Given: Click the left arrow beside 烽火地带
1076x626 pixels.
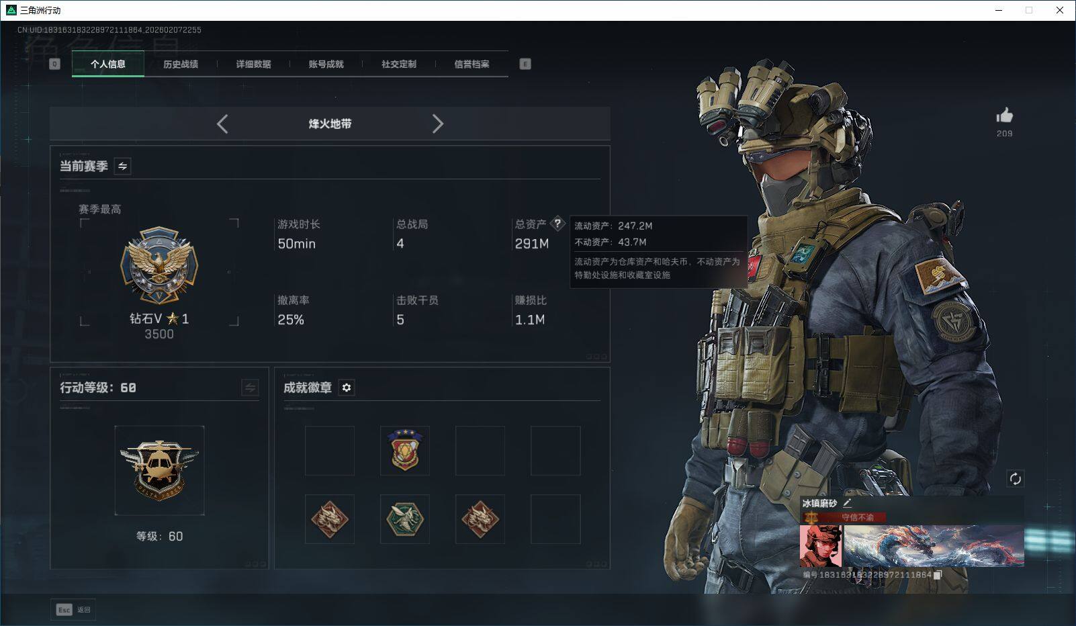Looking at the screenshot, I should click(x=222, y=124).
